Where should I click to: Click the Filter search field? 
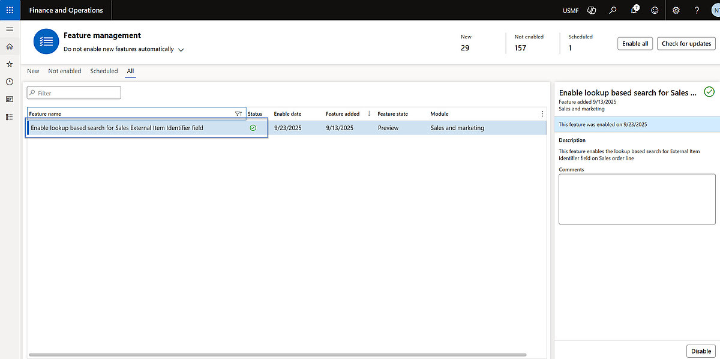click(74, 93)
